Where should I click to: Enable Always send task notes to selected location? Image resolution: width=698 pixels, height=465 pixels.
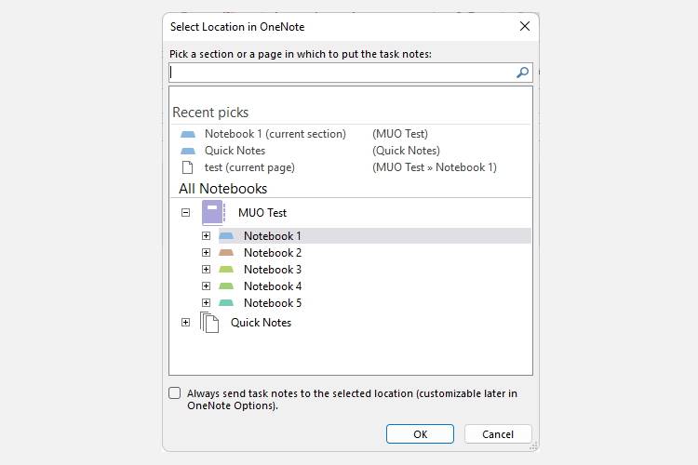175,392
